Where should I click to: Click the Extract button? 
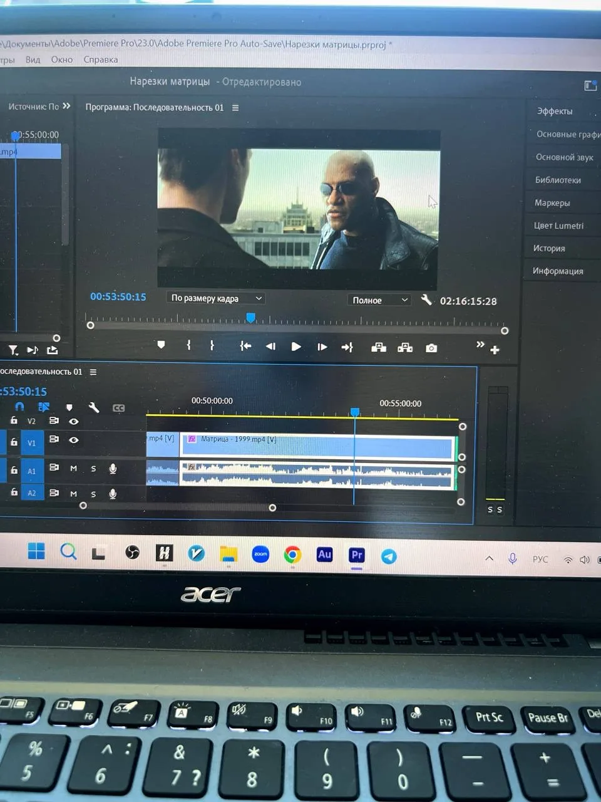(405, 348)
